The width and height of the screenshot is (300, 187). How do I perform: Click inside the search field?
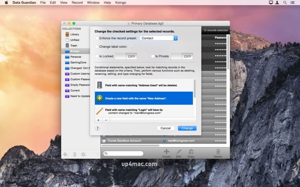(x=123, y=153)
